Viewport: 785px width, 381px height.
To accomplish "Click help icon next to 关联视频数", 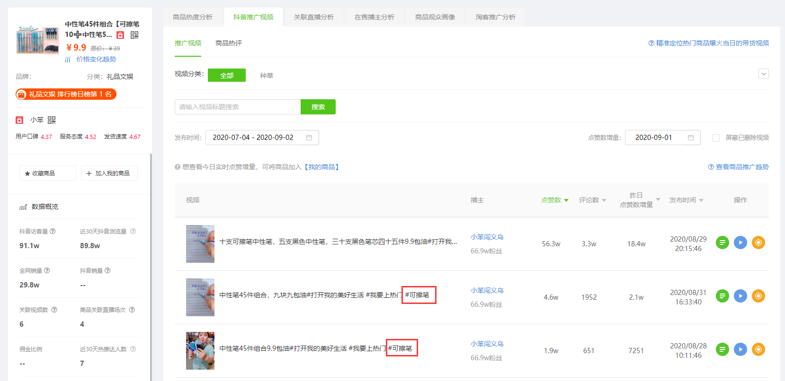I will click(54, 310).
